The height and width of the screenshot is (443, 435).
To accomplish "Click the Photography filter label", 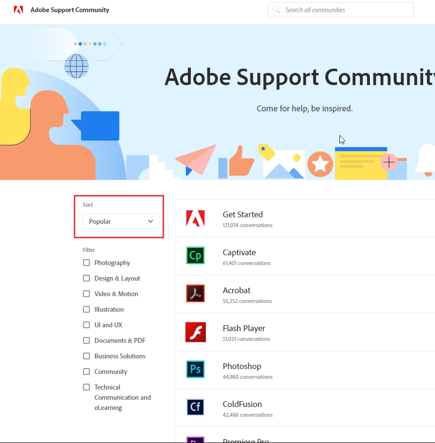I will [112, 263].
